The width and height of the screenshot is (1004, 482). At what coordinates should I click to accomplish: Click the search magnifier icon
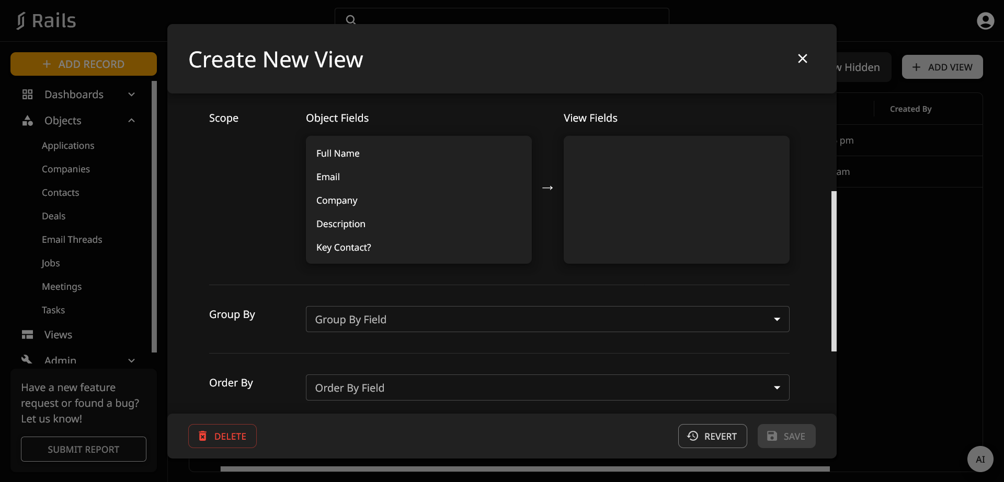tap(351, 20)
